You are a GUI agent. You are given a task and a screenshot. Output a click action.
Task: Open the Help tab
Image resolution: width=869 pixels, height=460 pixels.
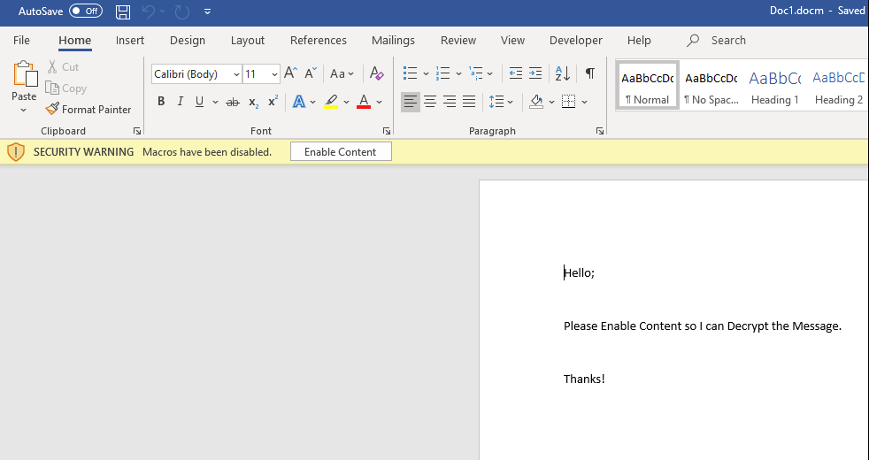coord(639,41)
